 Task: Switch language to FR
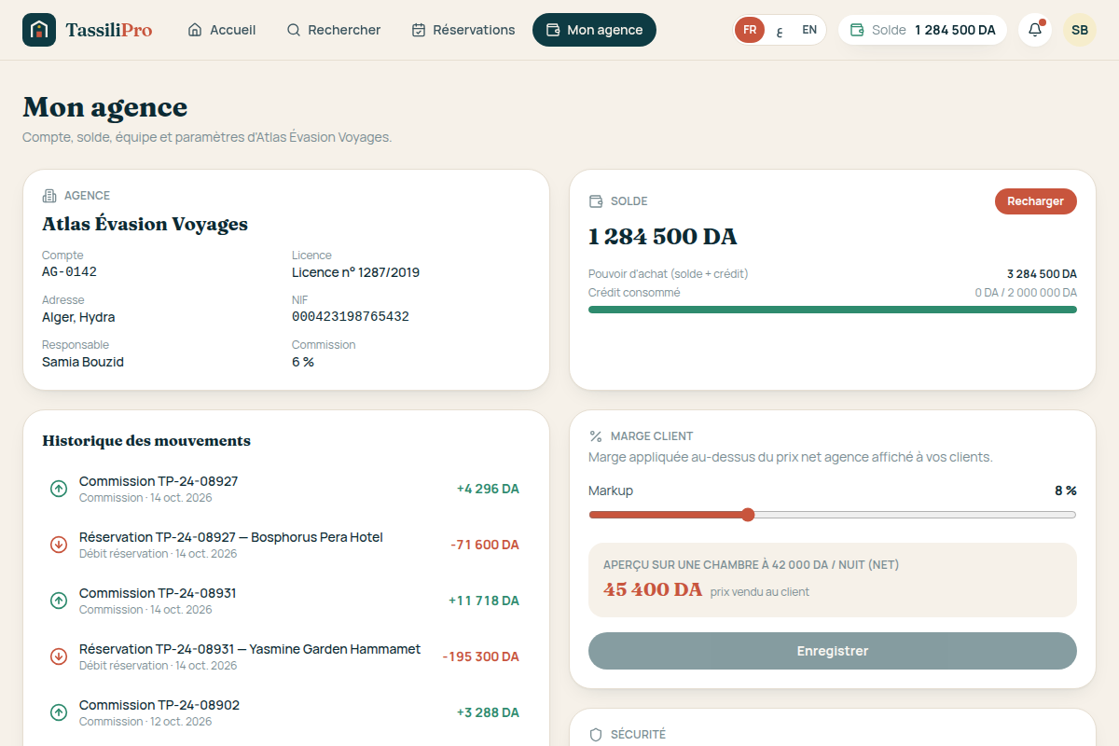click(x=750, y=30)
